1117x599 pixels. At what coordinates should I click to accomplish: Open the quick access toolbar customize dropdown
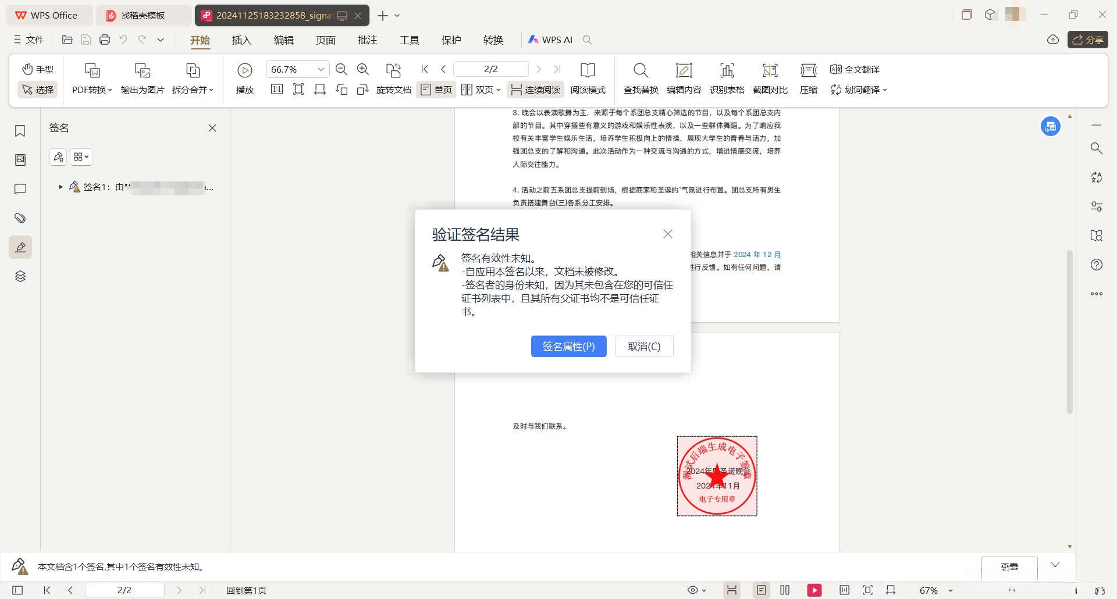click(x=161, y=40)
